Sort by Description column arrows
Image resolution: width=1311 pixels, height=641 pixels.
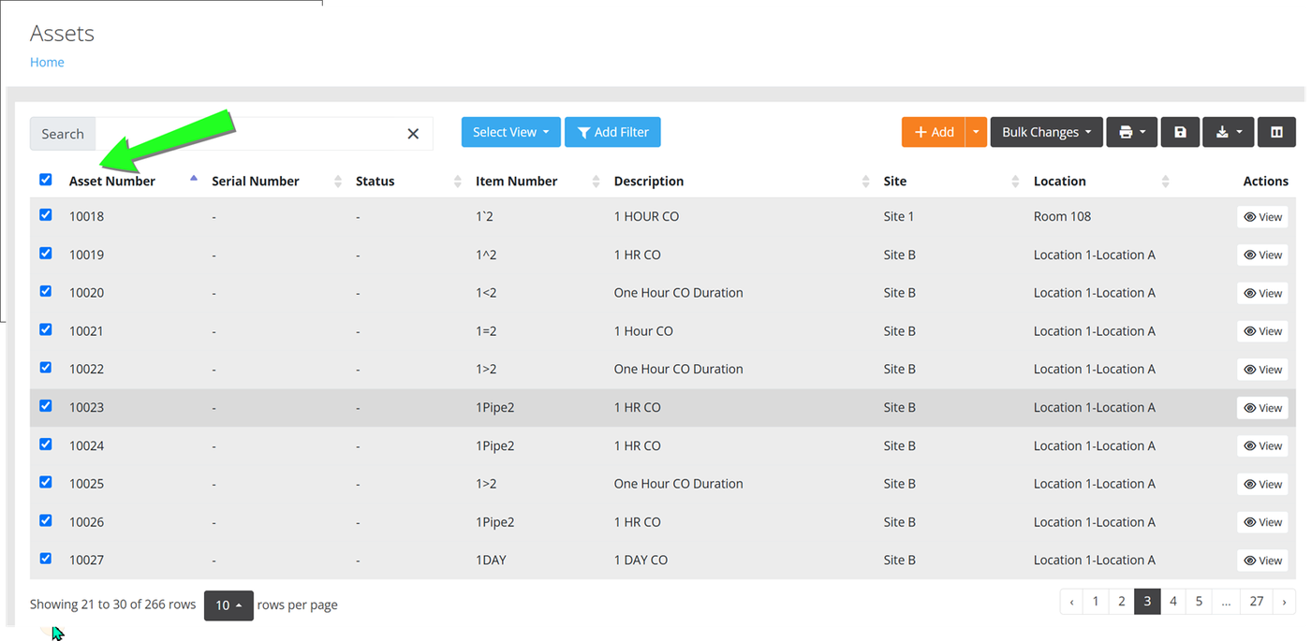coord(865,182)
